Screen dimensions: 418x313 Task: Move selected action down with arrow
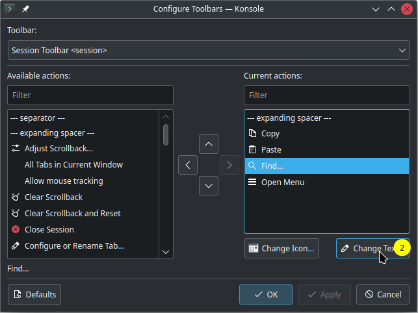point(209,186)
